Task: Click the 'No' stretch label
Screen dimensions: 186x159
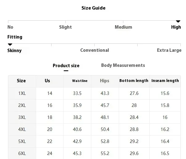Action: click(x=10, y=27)
